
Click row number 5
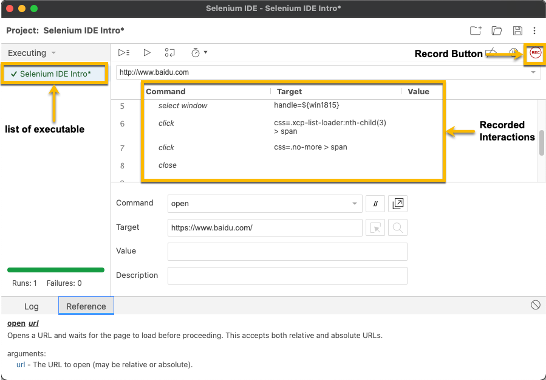pos(122,106)
